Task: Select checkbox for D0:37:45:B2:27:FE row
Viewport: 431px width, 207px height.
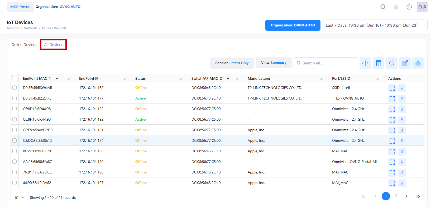Action: [15, 98]
